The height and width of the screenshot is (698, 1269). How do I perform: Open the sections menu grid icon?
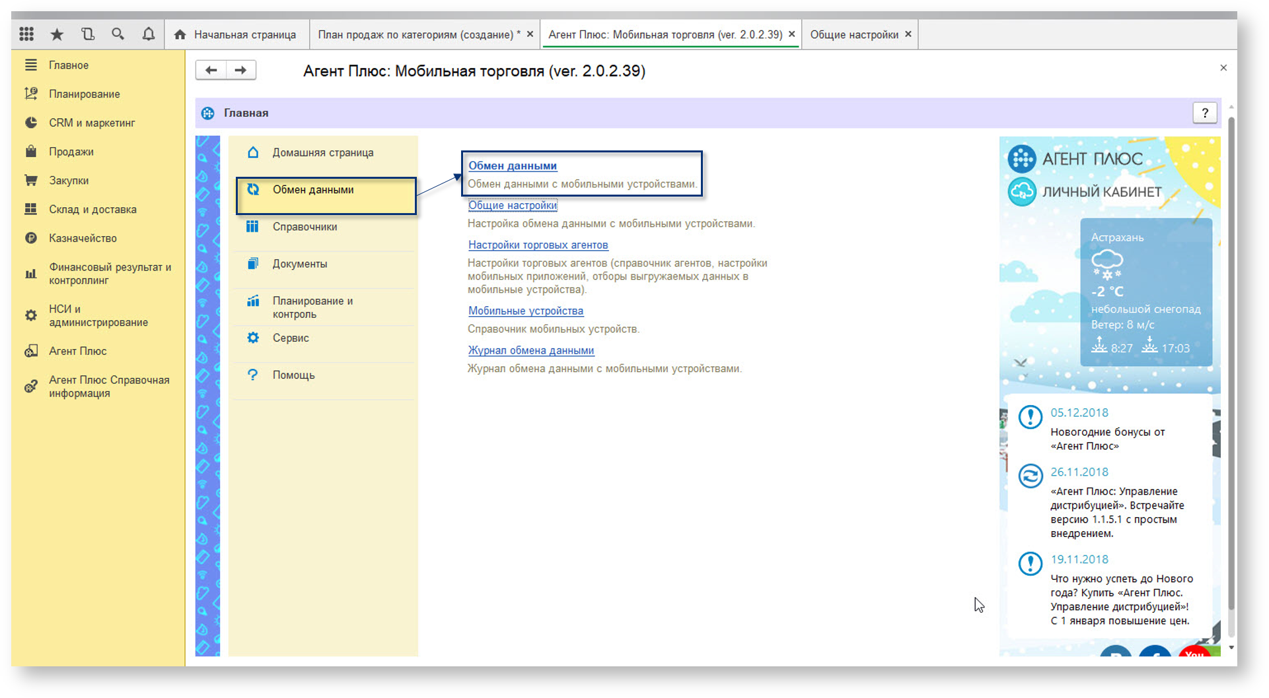(26, 34)
